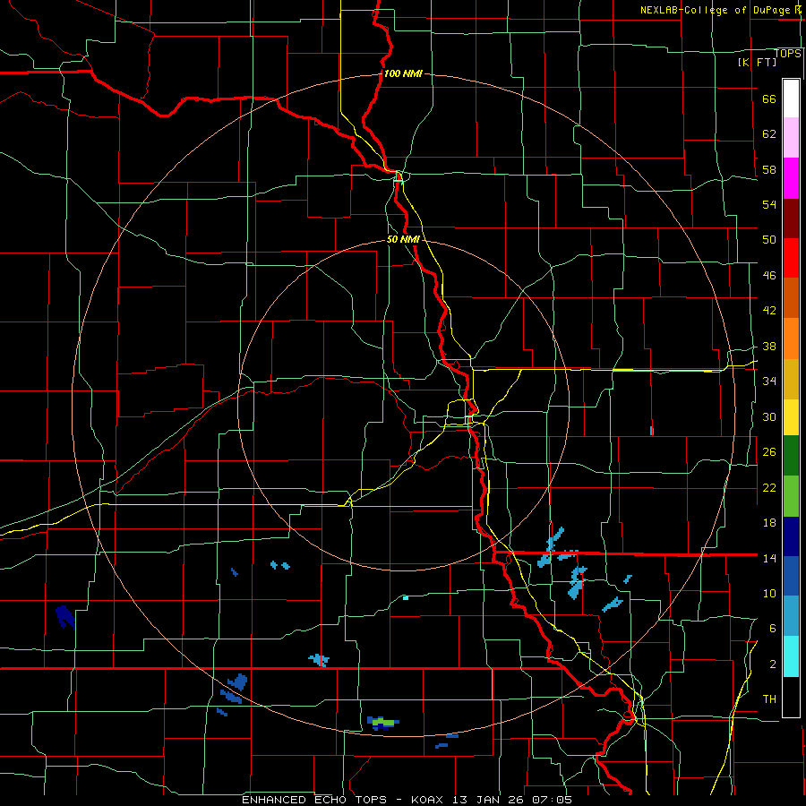Click the gold legend swatch
806x806 pixels.
791,380
